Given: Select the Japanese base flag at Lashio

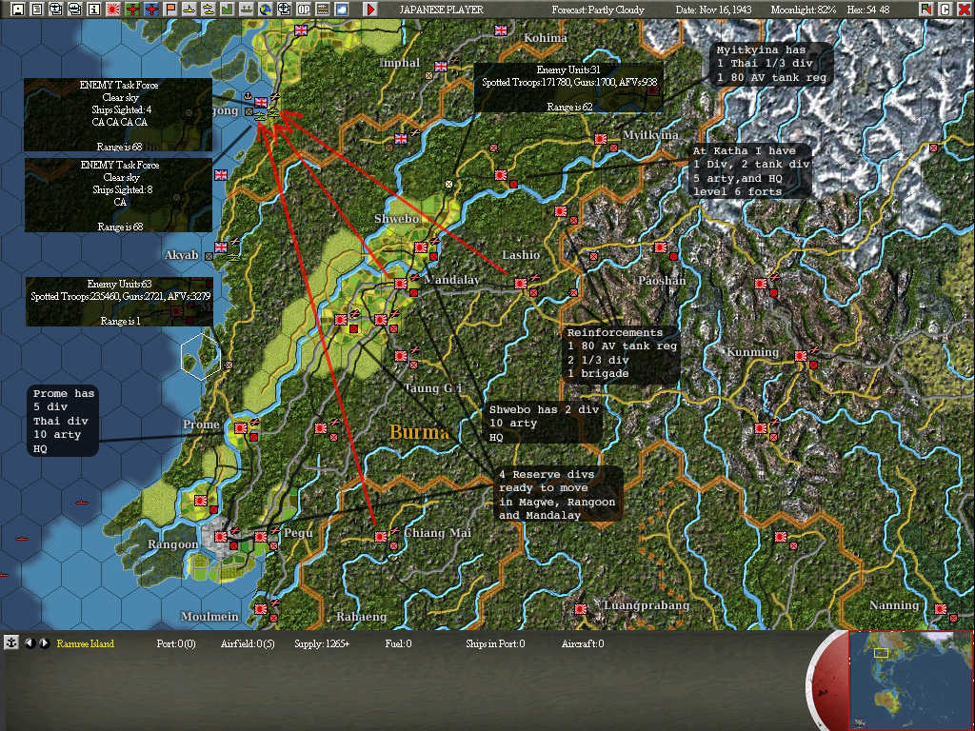Looking at the screenshot, I should (521, 284).
